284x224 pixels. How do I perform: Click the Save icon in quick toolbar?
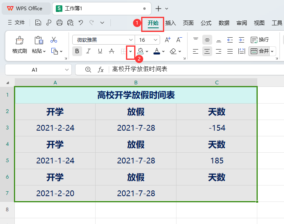(x=38, y=23)
